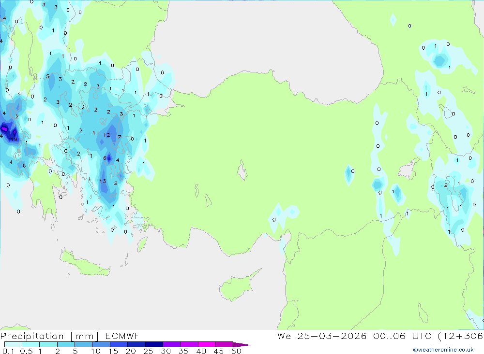484x354 pixels.
Task: Click the map precipitation value "13"
Action: [103, 181]
